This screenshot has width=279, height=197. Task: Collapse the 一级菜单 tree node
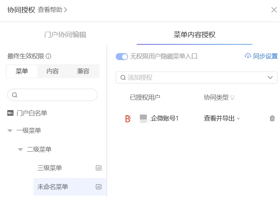[10, 131]
